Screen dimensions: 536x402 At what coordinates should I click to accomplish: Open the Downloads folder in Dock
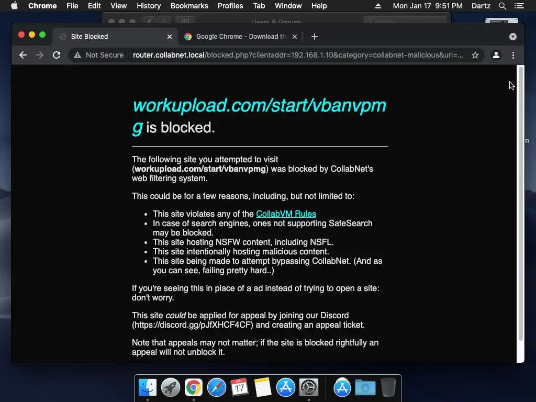pyautogui.click(x=365, y=388)
